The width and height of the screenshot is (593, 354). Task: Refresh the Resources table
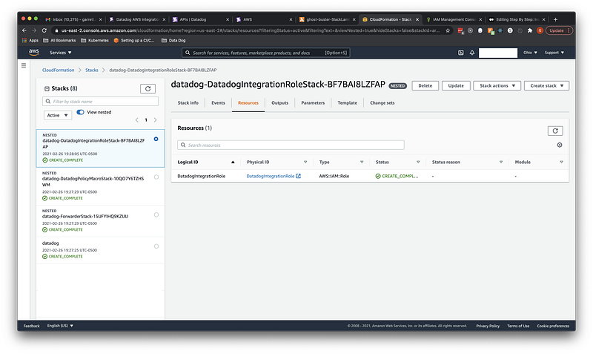555,131
